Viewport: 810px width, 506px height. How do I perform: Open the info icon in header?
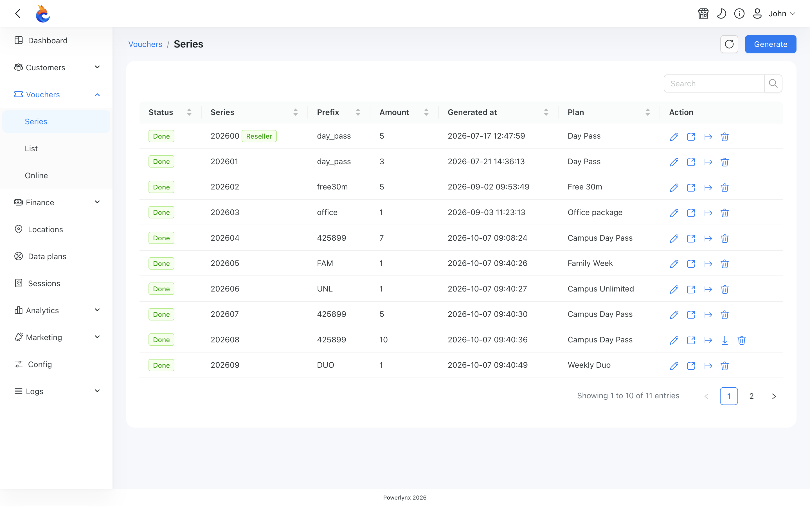tap(739, 14)
